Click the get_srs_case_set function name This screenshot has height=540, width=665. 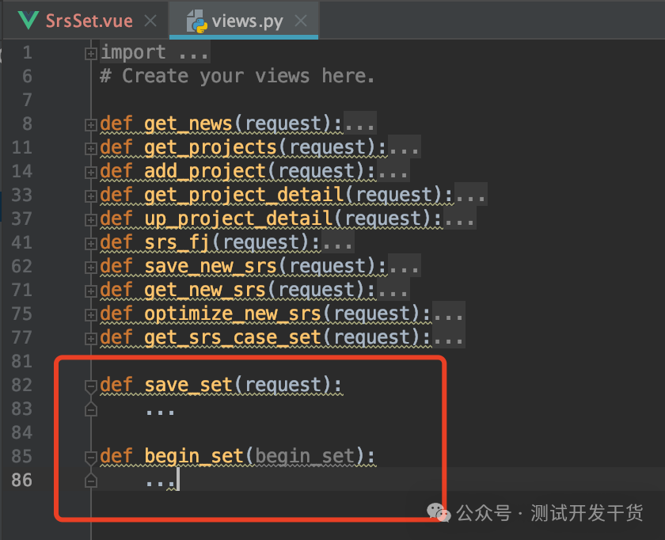click(233, 337)
